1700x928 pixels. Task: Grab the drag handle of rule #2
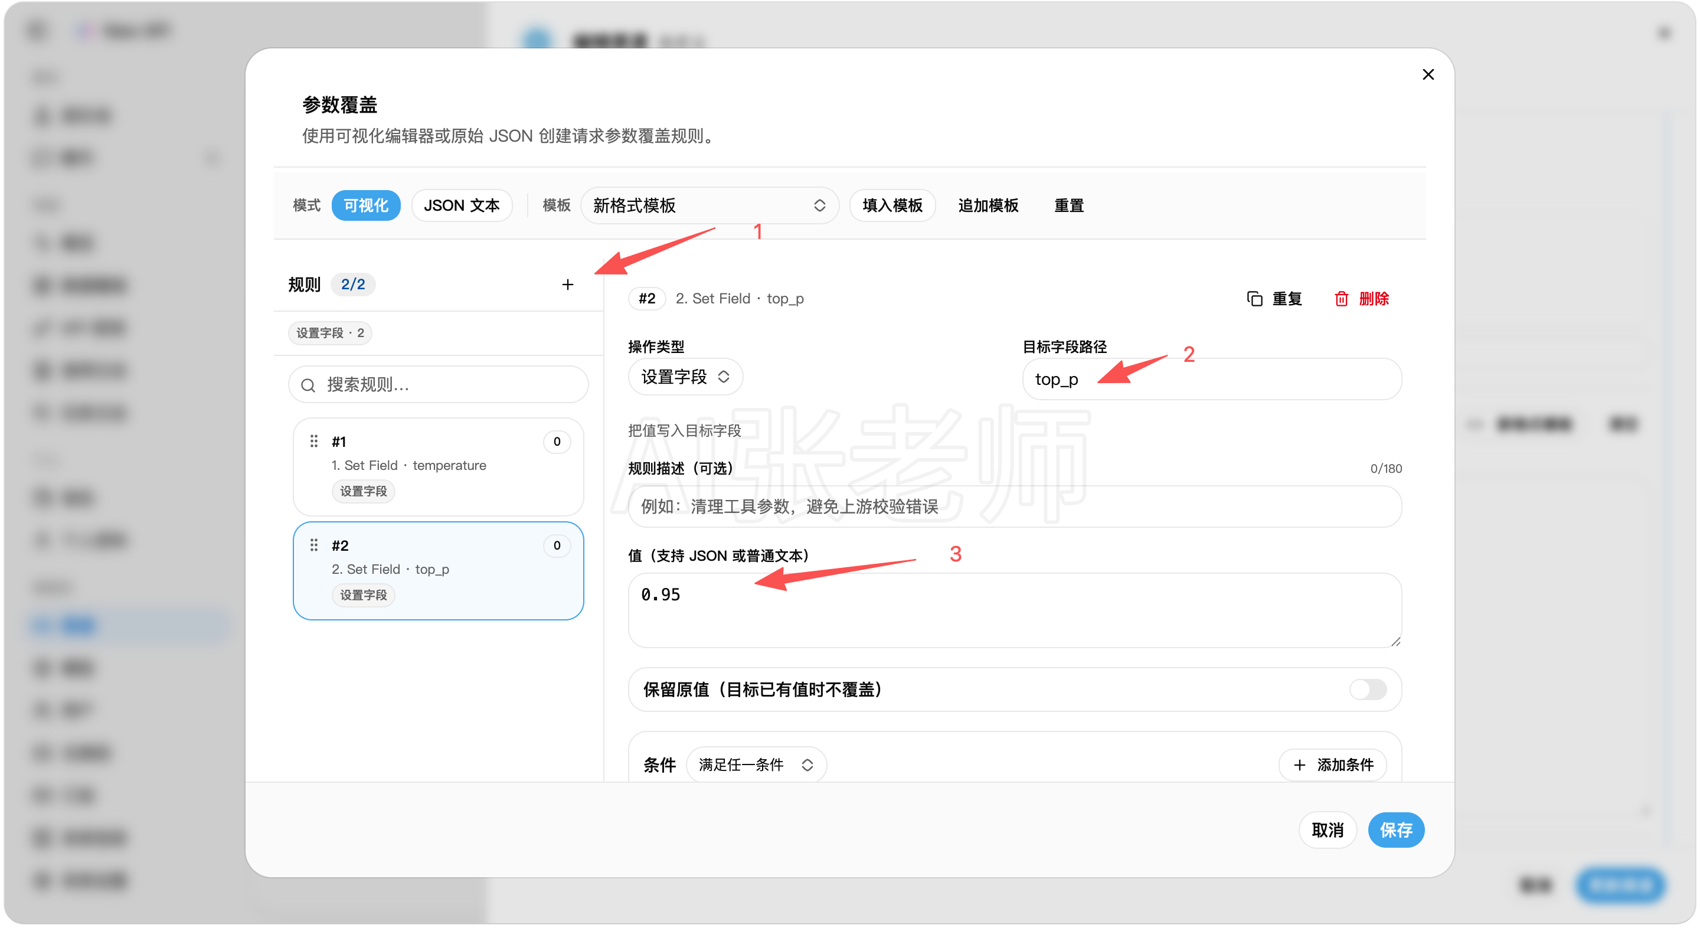coord(314,545)
